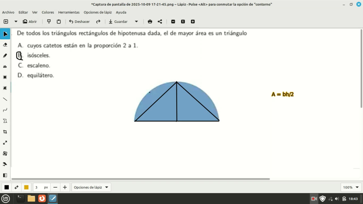Open the 100% zoom level dropdown
The image size is (363, 204).
[351, 187]
